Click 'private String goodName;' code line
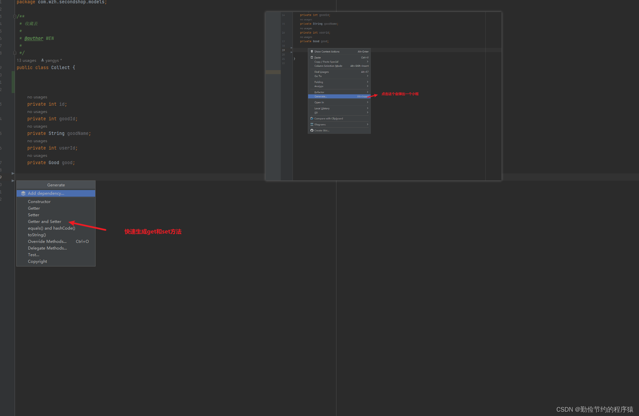 59,134
